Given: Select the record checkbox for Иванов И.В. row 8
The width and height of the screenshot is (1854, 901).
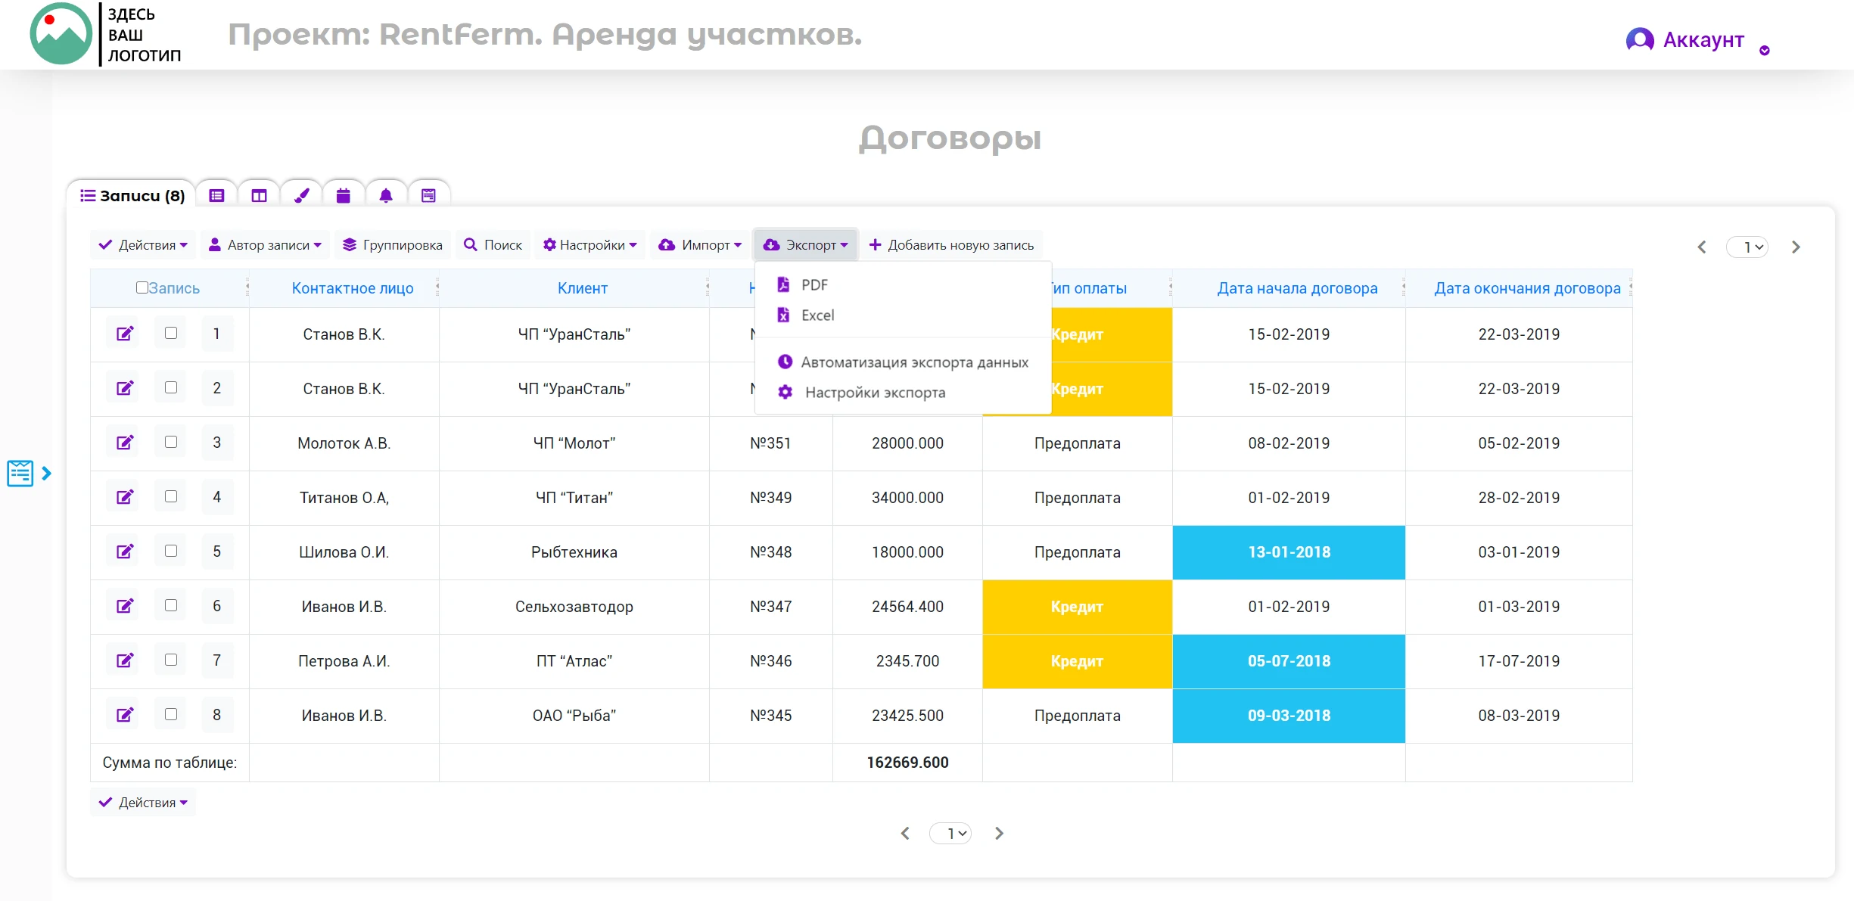Looking at the screenshot, I should [171, 713].
